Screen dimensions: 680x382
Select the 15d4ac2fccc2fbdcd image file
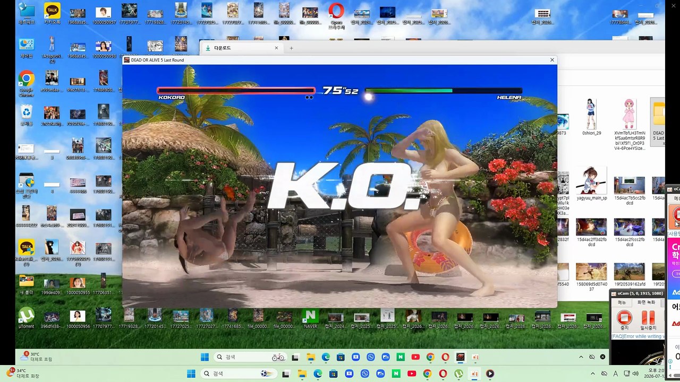pyautogui.click(x=630, y=233)
